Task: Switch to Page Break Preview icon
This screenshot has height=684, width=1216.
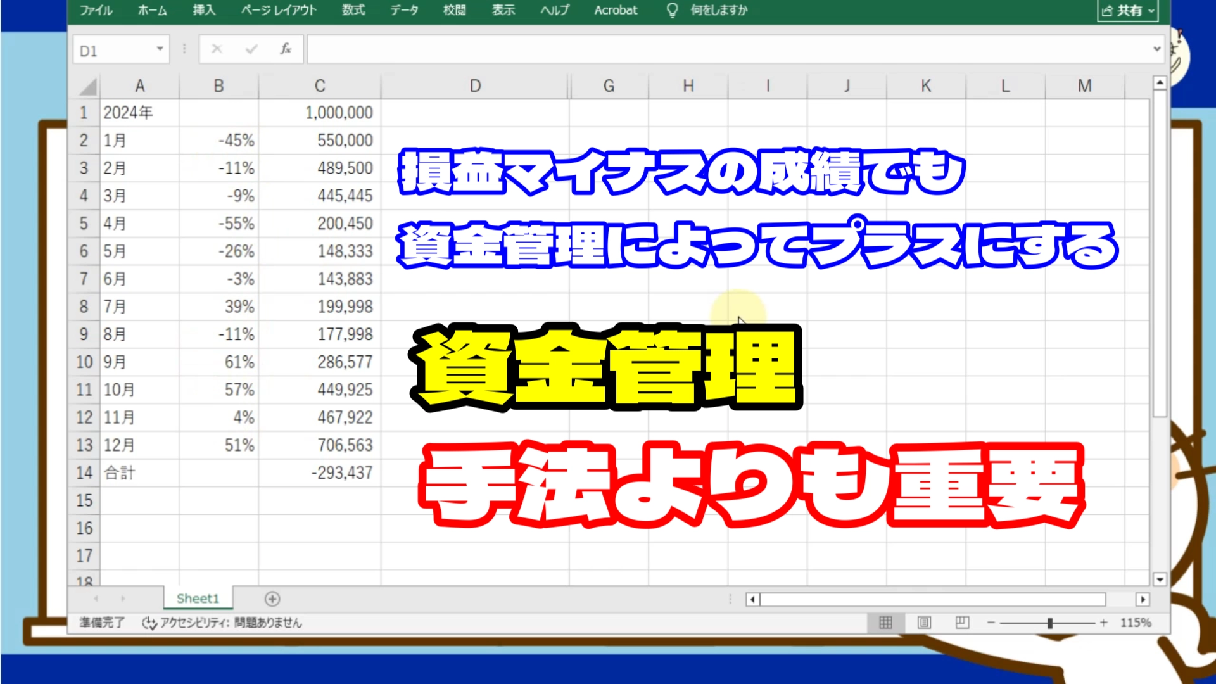Action: click(x=962, y=623)
